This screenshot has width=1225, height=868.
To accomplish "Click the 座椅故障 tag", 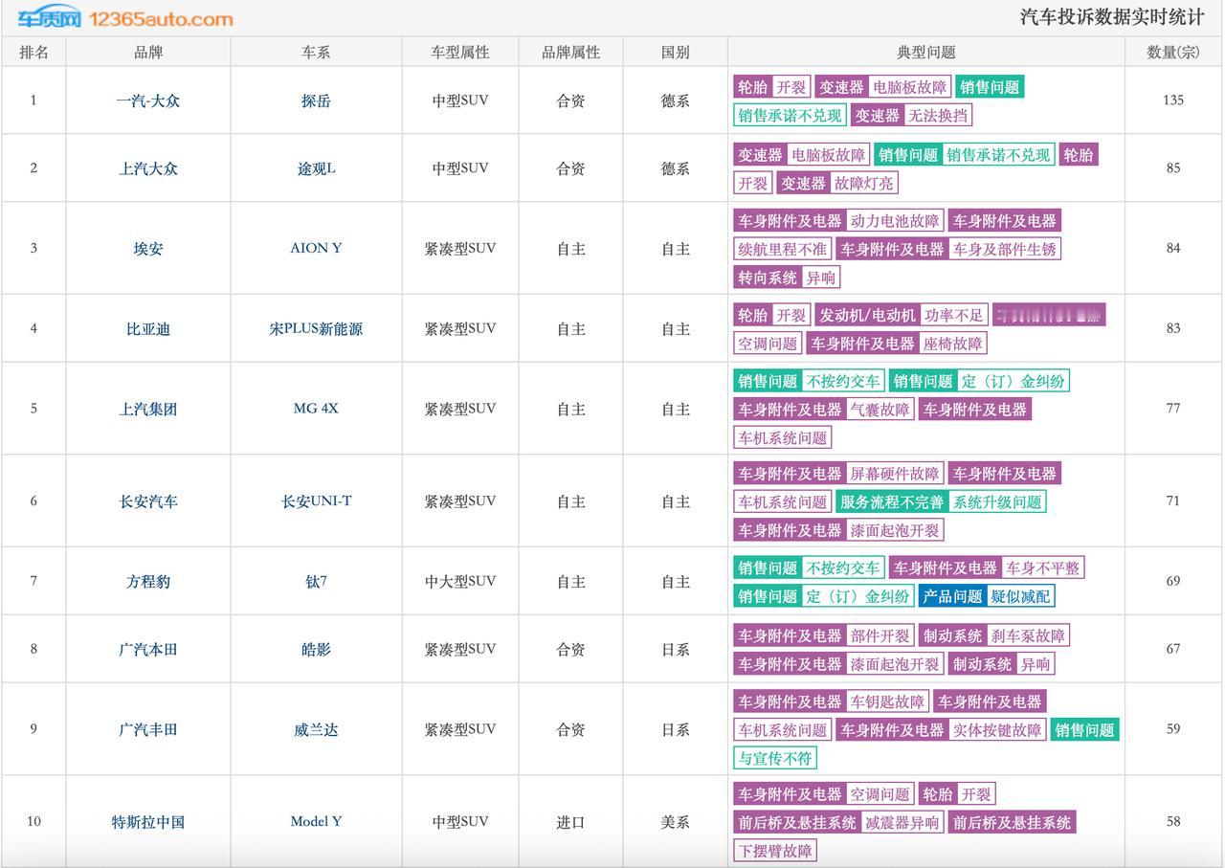I will pyautogui.click(x=952, y=344).
